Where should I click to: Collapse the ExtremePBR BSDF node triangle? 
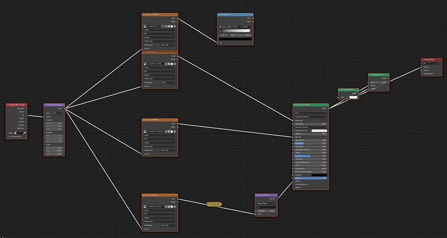pos(295,105)
